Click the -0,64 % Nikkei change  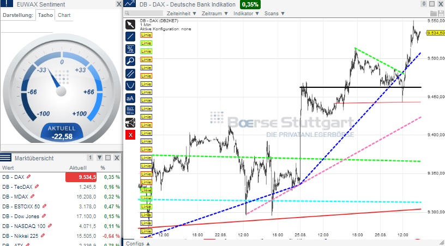pyautogui.click(x=111, y=236)
